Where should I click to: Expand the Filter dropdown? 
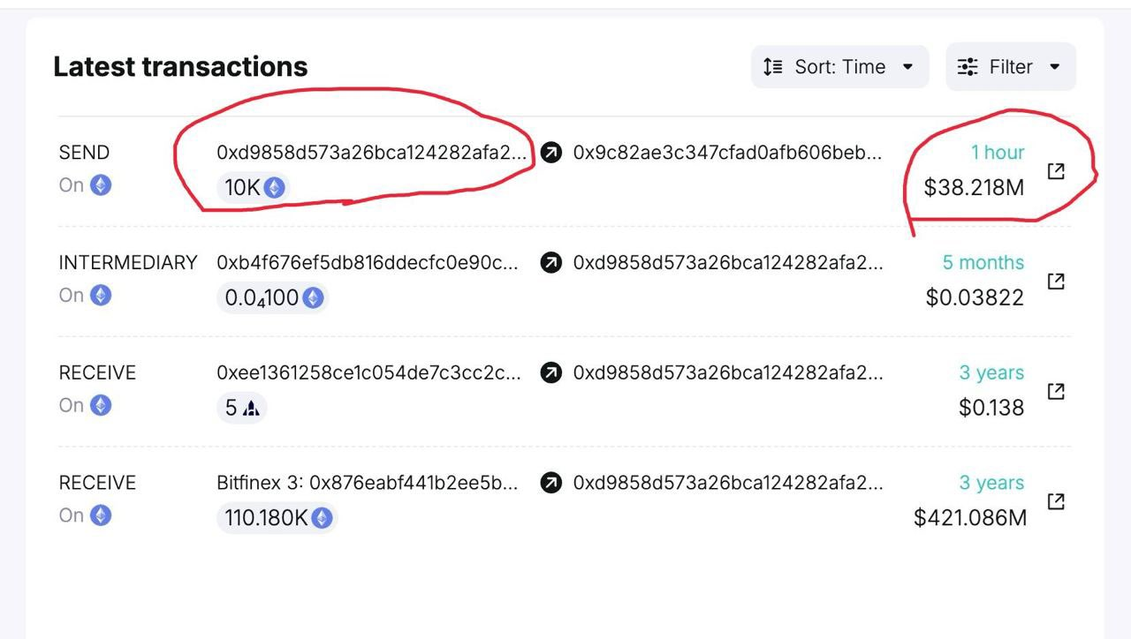[x=1011, y=67]
